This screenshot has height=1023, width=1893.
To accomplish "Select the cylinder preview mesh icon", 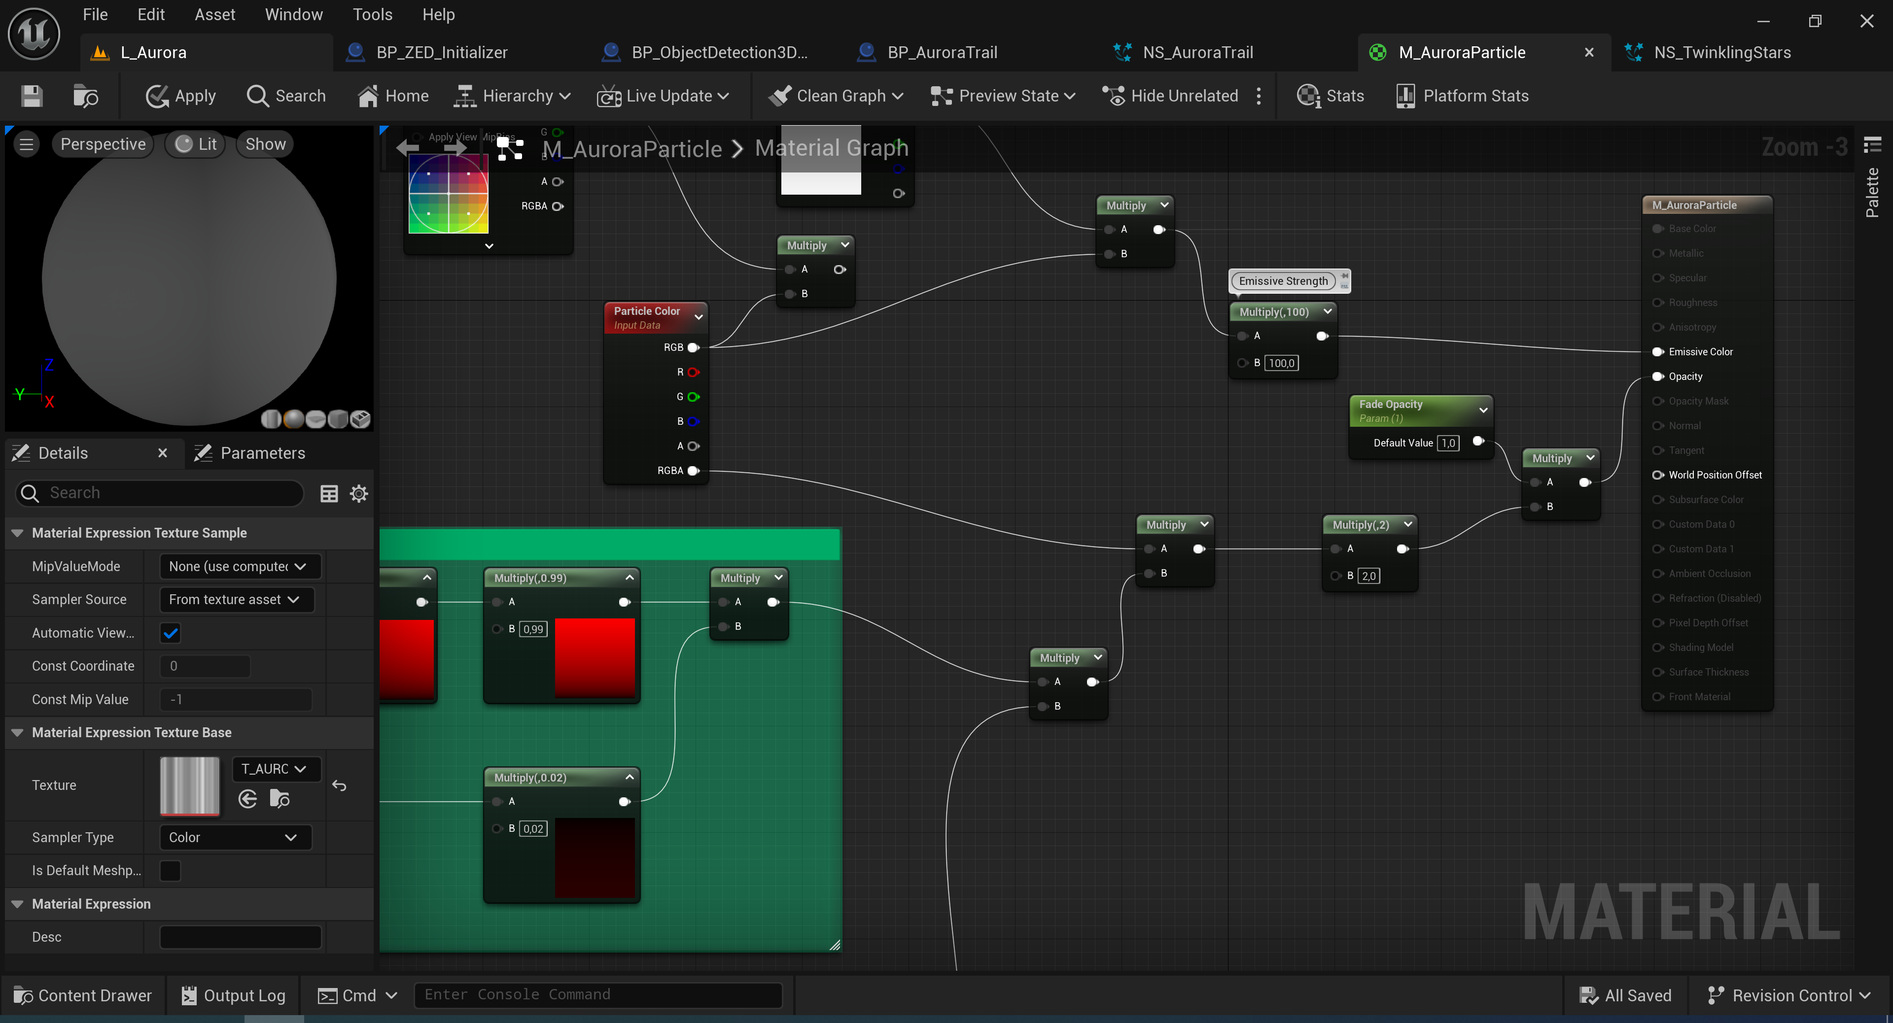I will [271, 418].
